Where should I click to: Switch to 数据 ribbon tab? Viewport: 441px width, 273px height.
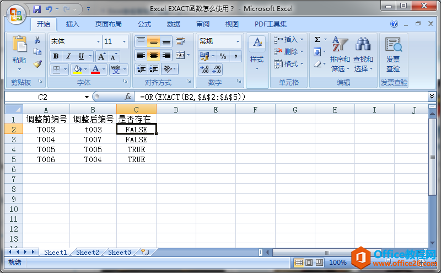coord(174,24)
